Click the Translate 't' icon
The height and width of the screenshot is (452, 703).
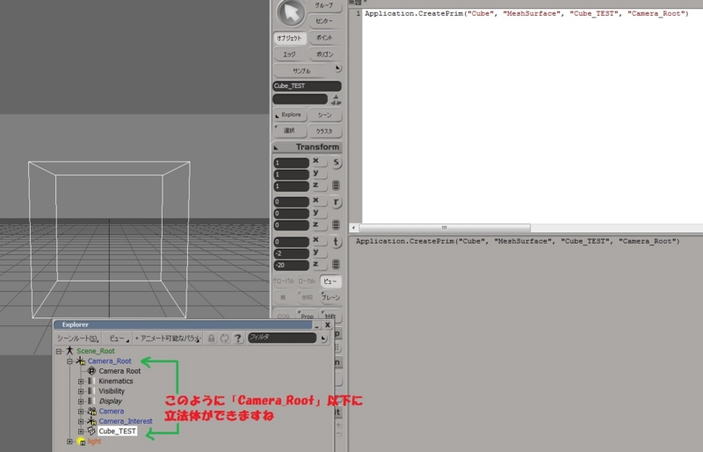pos(336,242)
